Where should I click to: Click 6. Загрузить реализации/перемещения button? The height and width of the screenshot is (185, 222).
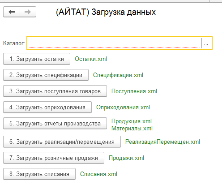tap(62, 142)
